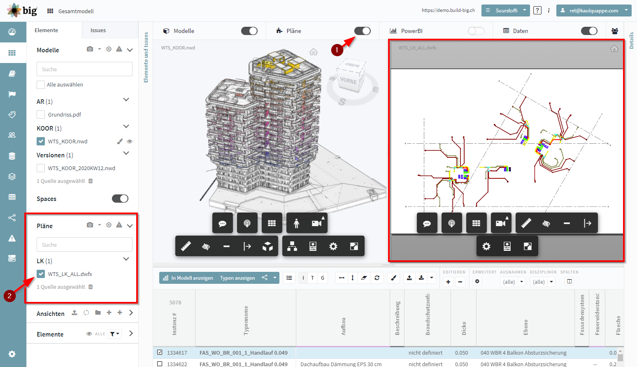Open the flag item in left sidebar
The height and width of the screenshot is (367, 637).
coord(12,94)
